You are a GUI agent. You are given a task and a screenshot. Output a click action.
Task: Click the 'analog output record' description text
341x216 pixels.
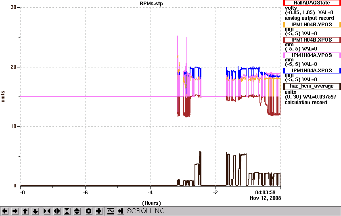tap(309, 18)
